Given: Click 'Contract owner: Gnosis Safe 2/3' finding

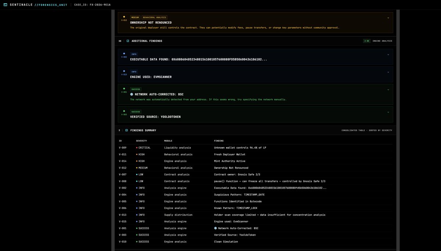Looking at the screenshot, I should pyautogui.click(x=237, y=174).
